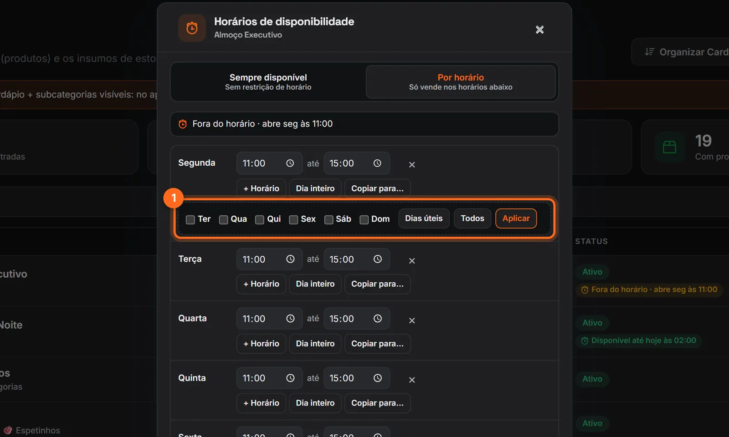Viewport: 729px width, 437px height.
Task: Set Quarta to Dia inteiro
Action: click(x=315, y=344)
